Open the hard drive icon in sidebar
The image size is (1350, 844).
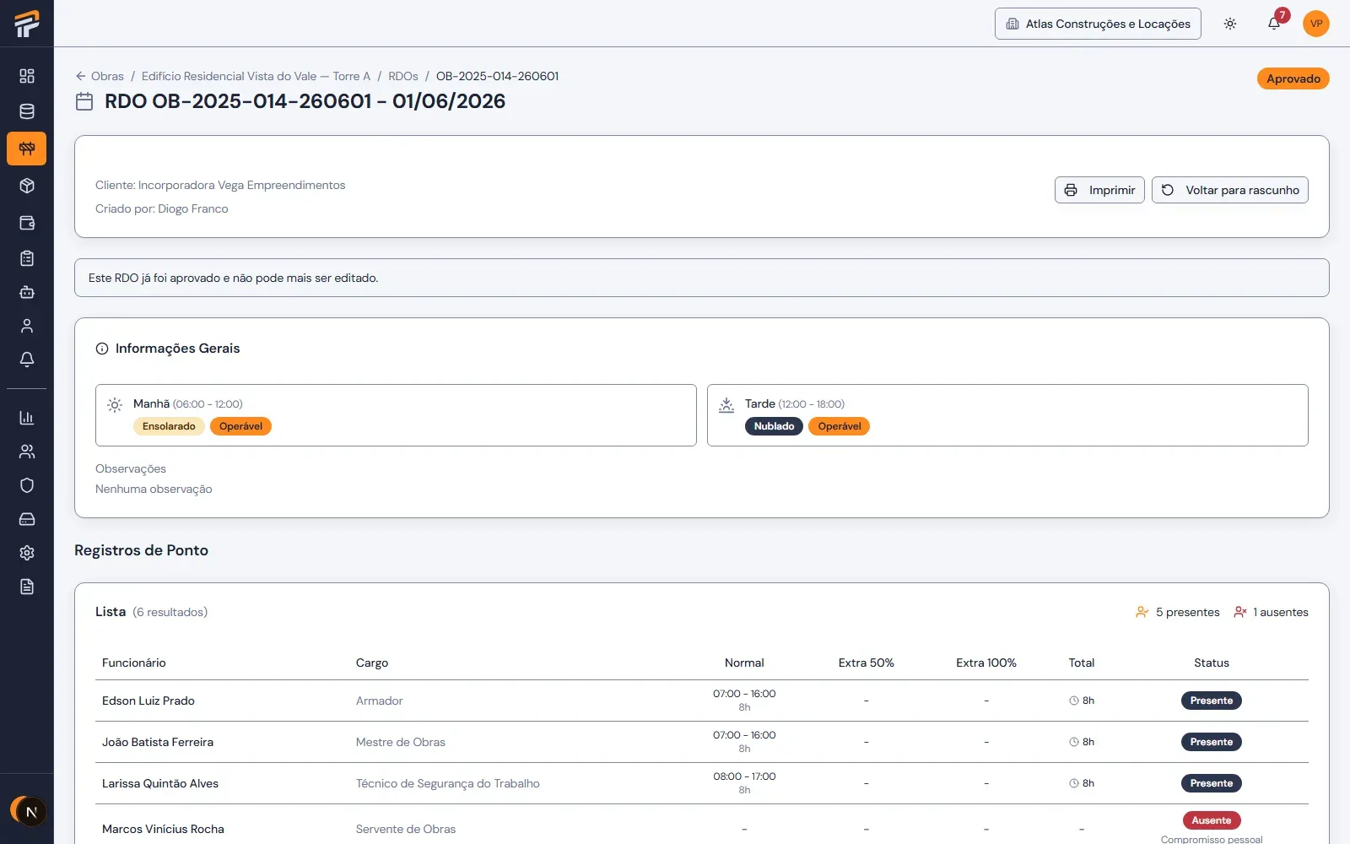tap(27, 519)
